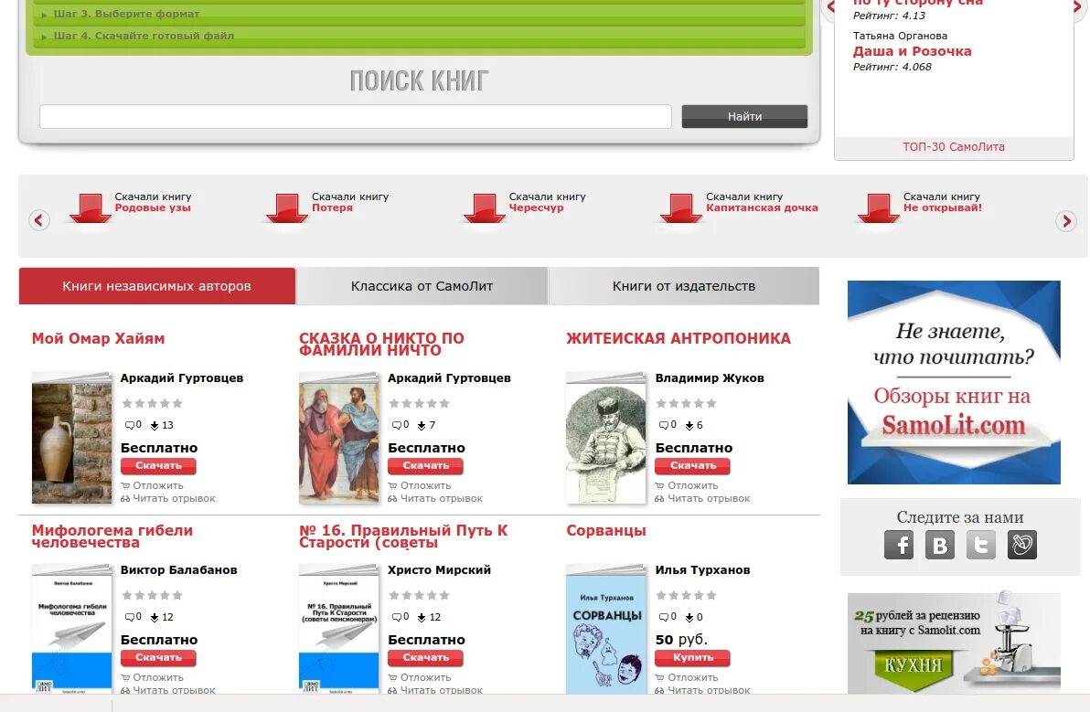Click the red download arrow for Родовые узы
Image resolution: width=1090 pixels, height=712 pixels.
(x=91, y=207)
